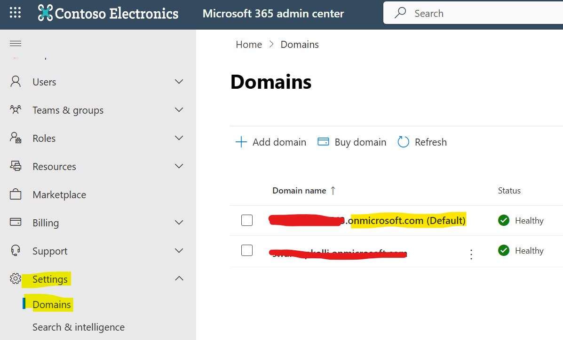Click the Settings gear icon
Screen dimensions: 563x340
click(x=15, y=278)
